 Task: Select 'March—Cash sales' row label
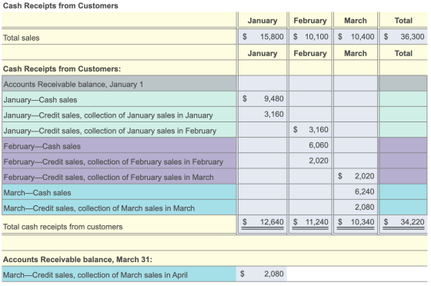(x=37, y=193)
